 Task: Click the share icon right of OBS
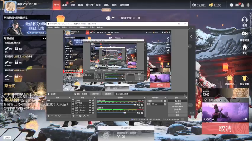click(191, 36)
